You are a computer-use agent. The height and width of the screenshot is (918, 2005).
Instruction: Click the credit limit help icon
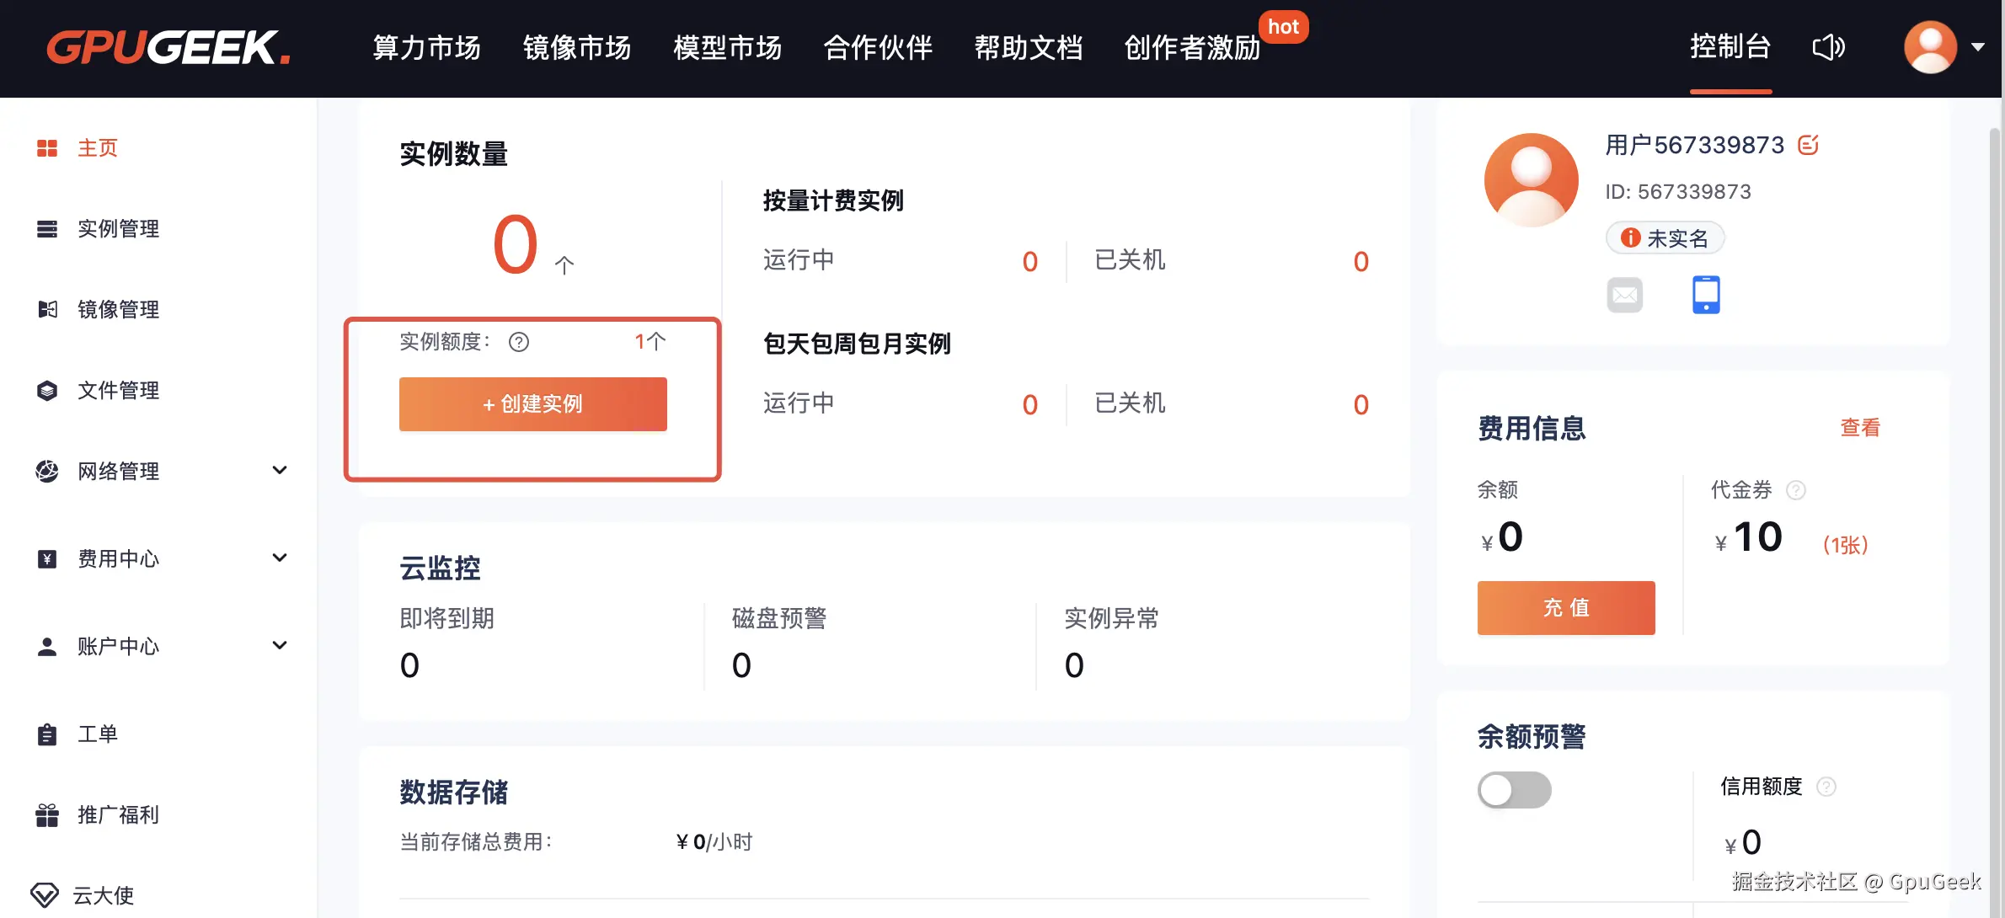1826,787
